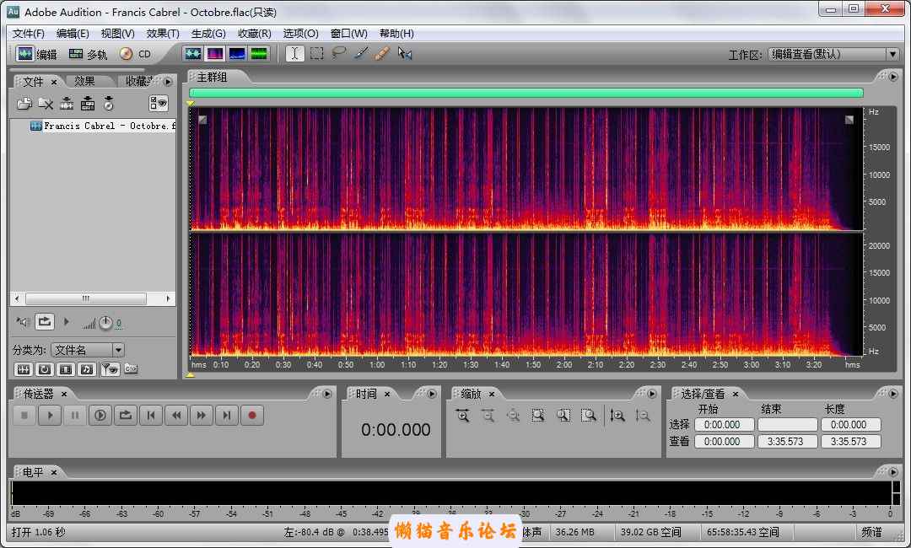Open the 窗口(W) menu
The image size is (911, 548).
pyautogui.click(x=348, y=34)
